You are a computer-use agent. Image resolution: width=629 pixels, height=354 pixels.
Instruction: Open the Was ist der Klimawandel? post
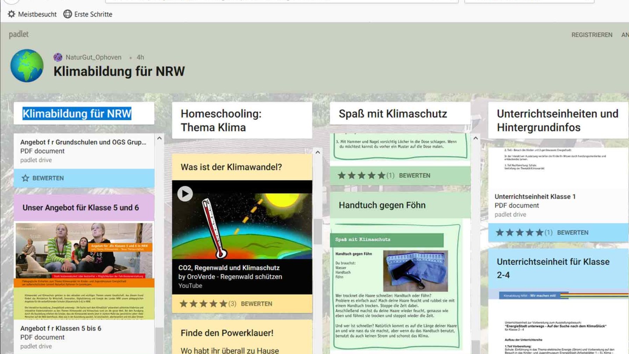(x=232, y=167)
